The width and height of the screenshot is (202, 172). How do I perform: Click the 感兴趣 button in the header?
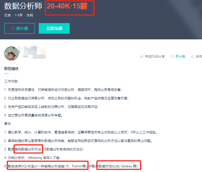pos(20,28)
